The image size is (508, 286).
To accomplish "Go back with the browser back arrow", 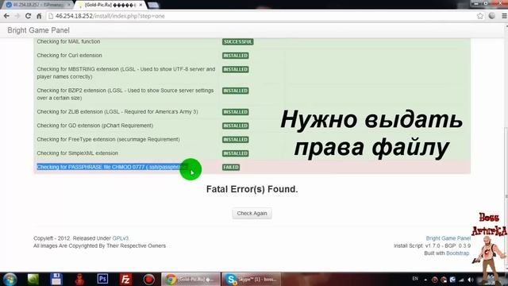I will (6, 16).
